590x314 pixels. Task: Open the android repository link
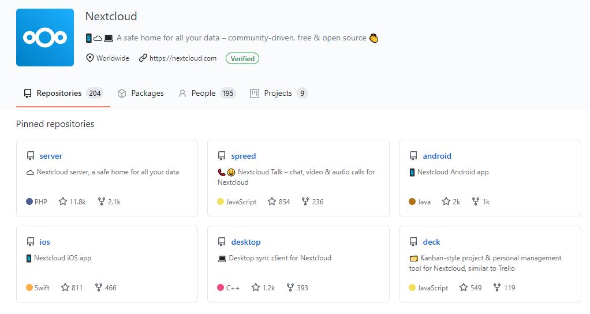point(436,156)
